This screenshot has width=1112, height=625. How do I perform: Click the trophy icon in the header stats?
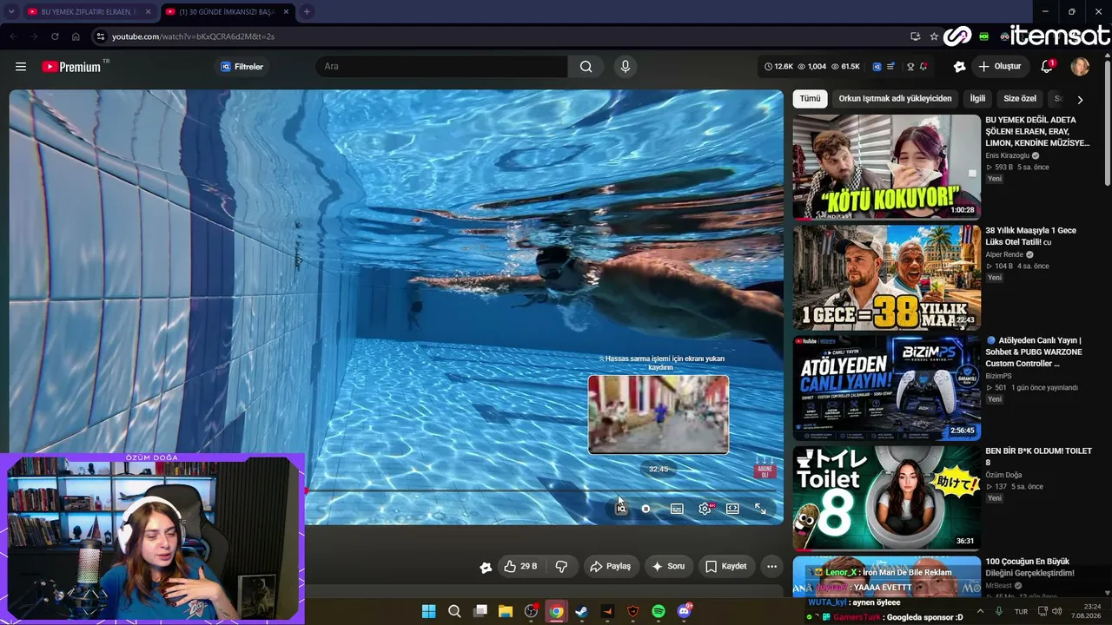[x=910, y=67]
